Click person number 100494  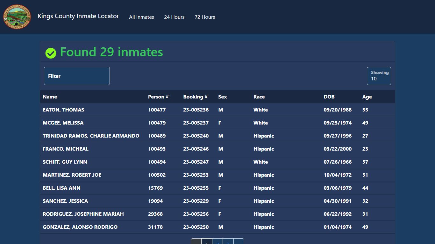(x=157, y=162)
